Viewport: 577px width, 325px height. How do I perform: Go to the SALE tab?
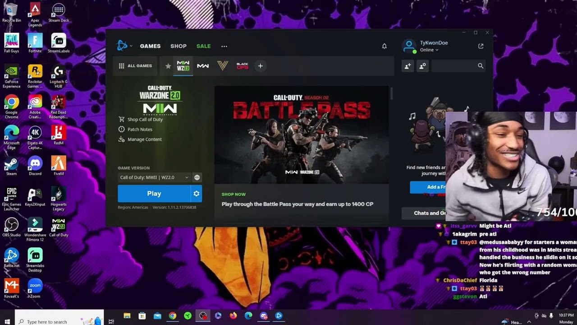pos(204,46)
